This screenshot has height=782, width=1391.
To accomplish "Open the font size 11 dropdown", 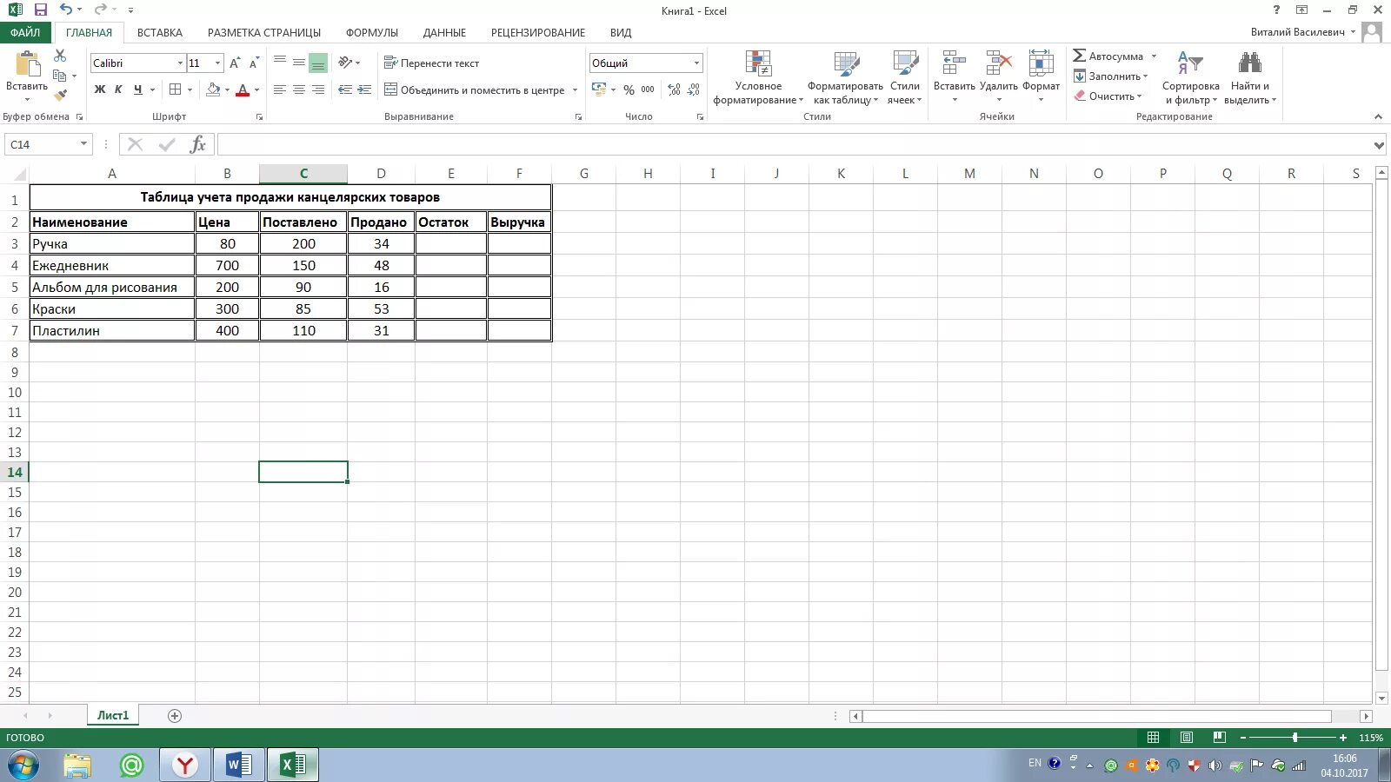I will tap(217, 63).
